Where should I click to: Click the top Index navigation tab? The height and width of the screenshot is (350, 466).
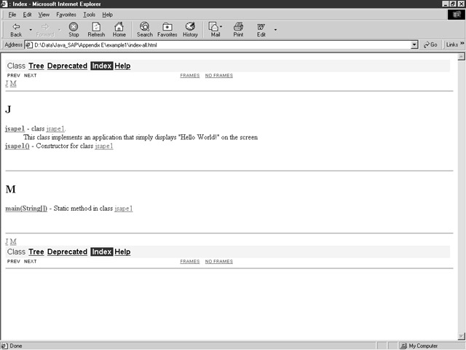[102, 66]
